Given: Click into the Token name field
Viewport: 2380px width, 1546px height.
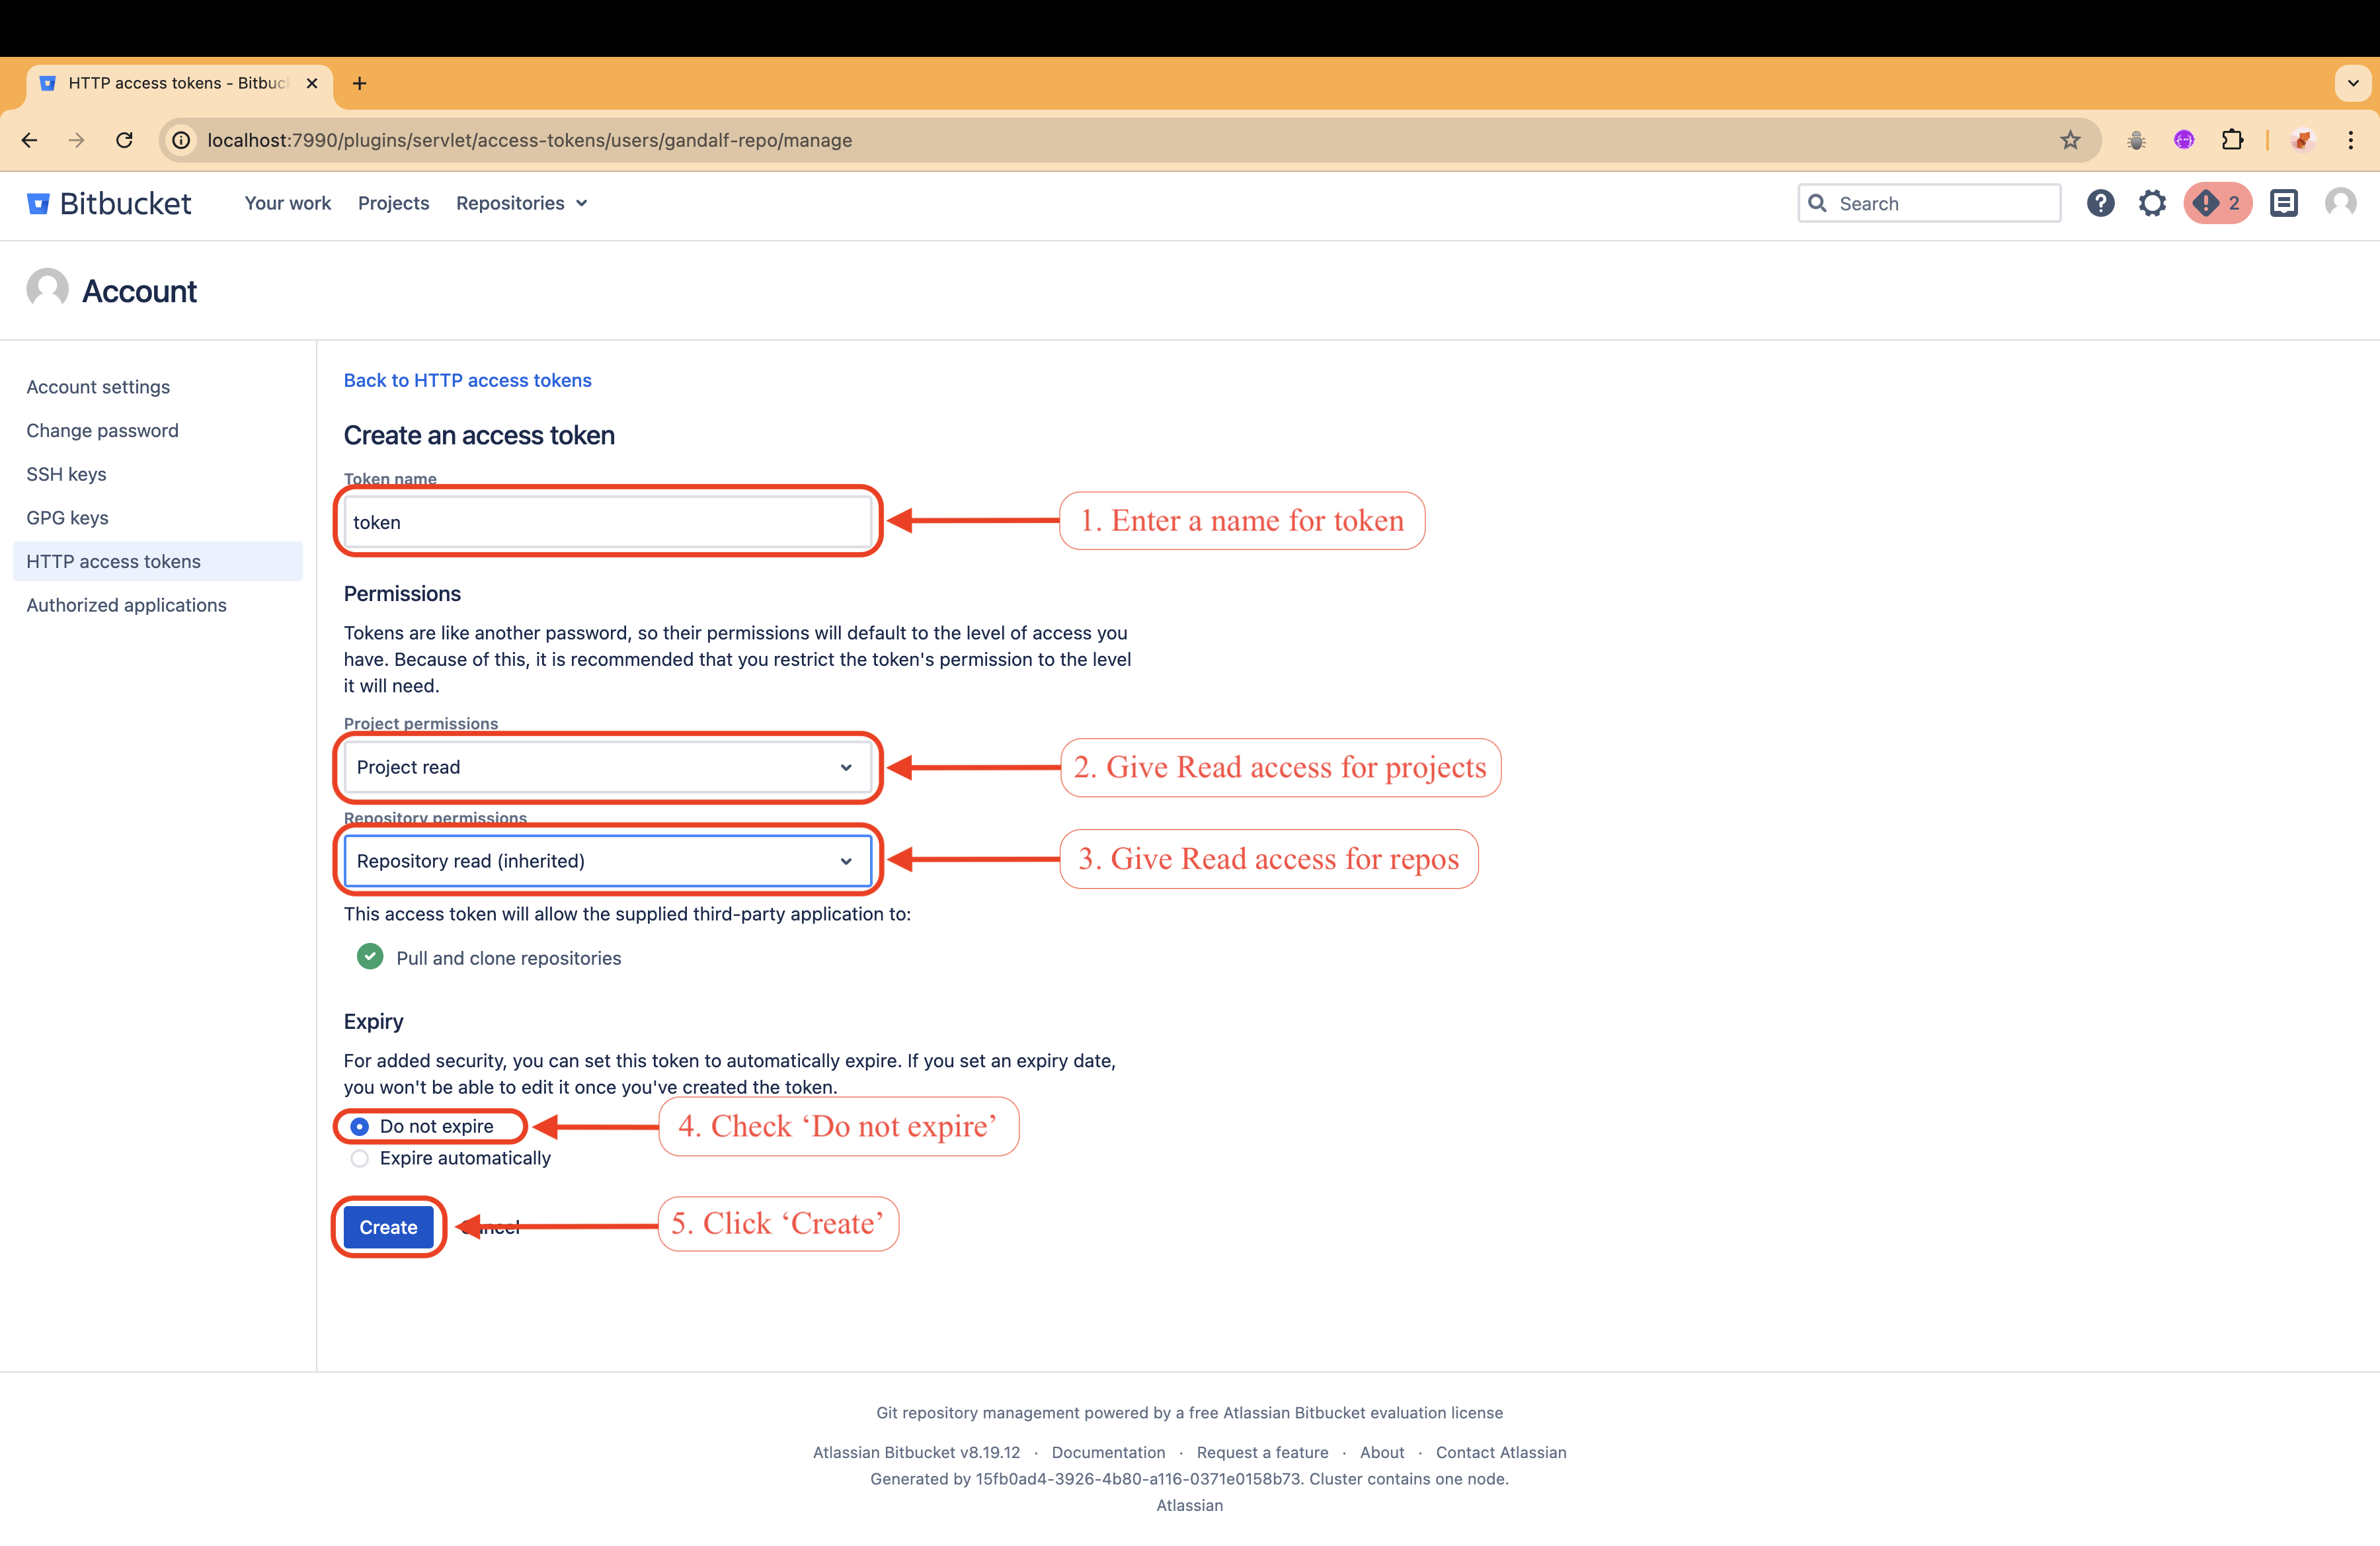Looking at the screenshot, I should point(606,522).
